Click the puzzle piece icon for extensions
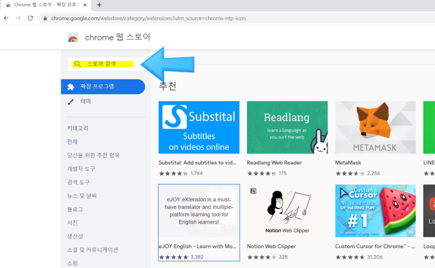The height and width of the screenshot is (268, 435). (71, 87)
